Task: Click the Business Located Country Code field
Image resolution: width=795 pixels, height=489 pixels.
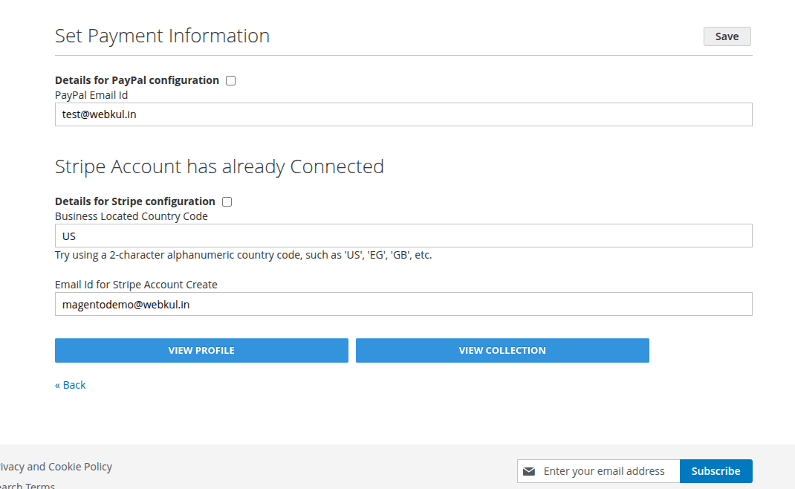Action: pos(403,236)
